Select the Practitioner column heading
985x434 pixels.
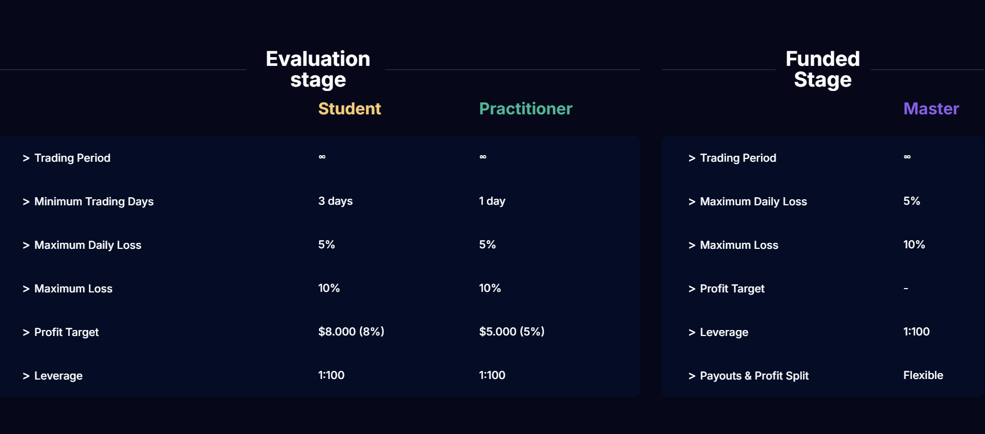tap(525, 109)
